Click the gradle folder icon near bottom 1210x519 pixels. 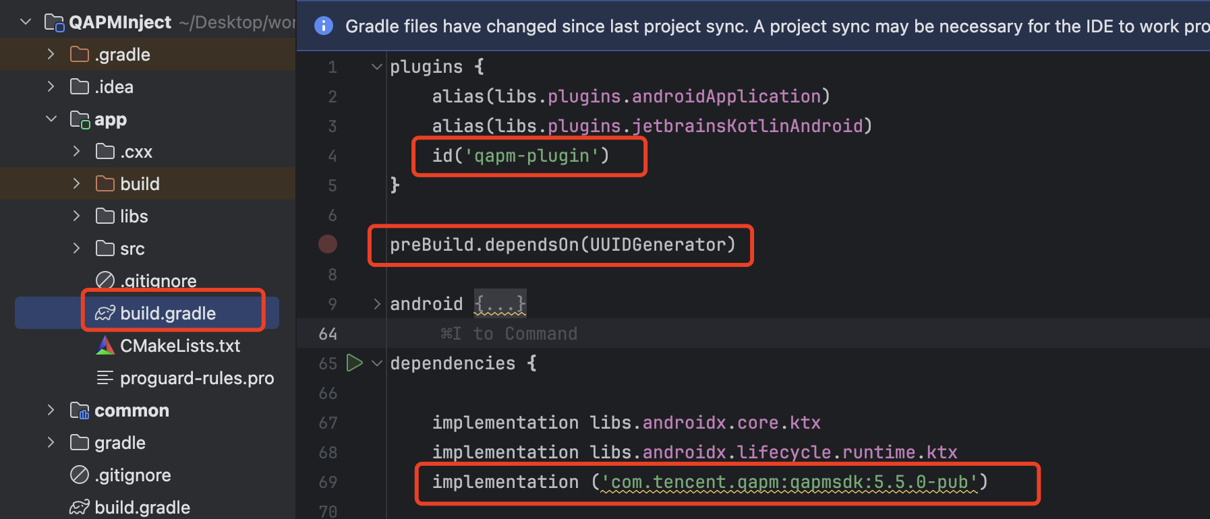point(80,442)
